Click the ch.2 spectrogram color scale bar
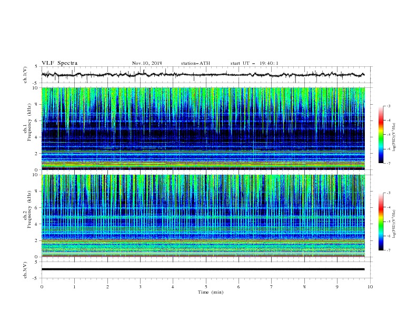Viewport: 417px width, 322px height. coord(381,222)
